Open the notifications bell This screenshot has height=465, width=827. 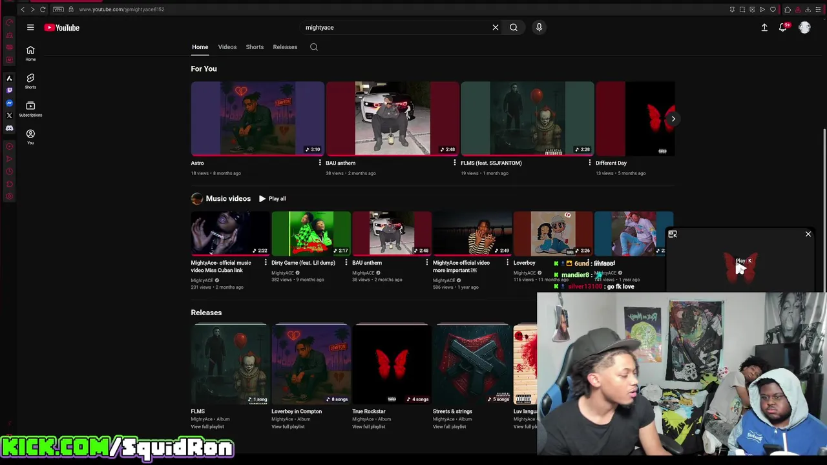tap(783, 28)
